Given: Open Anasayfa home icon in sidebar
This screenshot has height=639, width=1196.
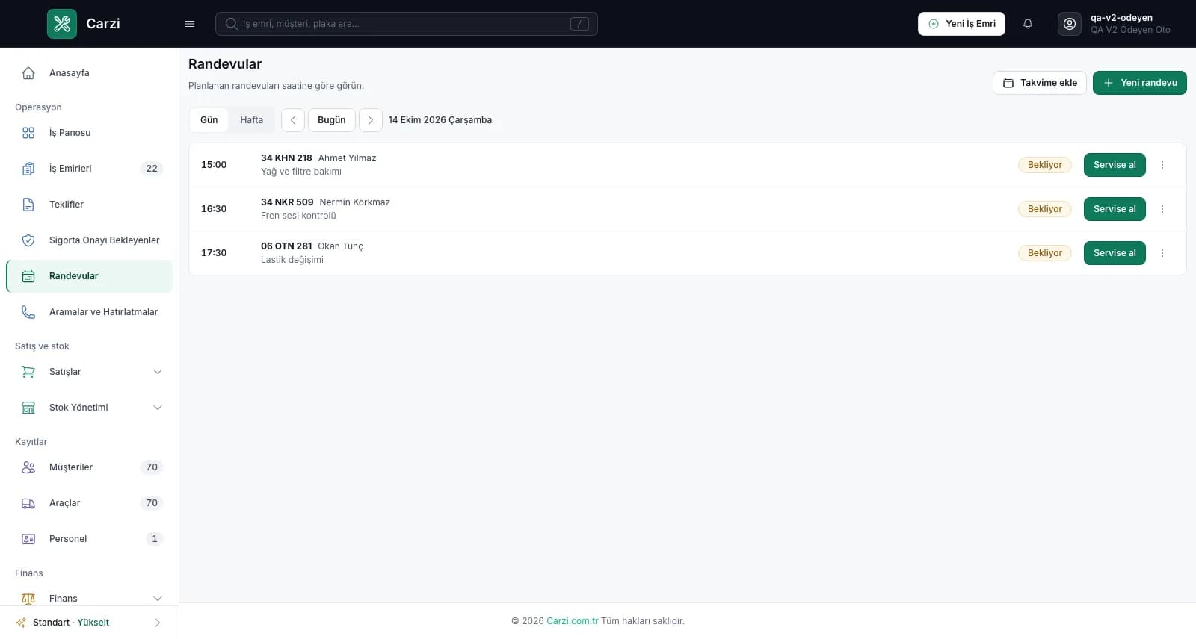Looking at the screenshot, I should pyautogui.click(x=28, y=73).
